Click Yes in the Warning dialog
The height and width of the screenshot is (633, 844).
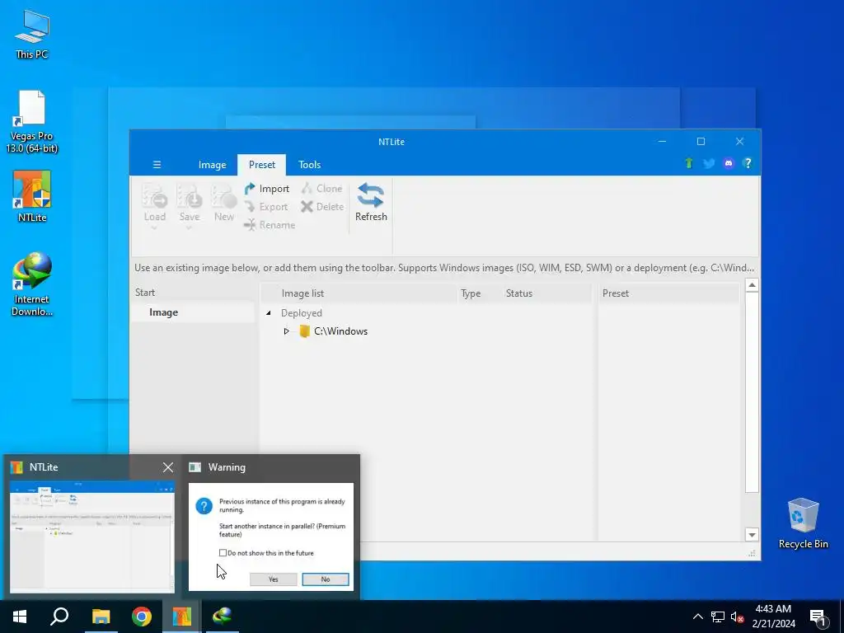(274, 579)
